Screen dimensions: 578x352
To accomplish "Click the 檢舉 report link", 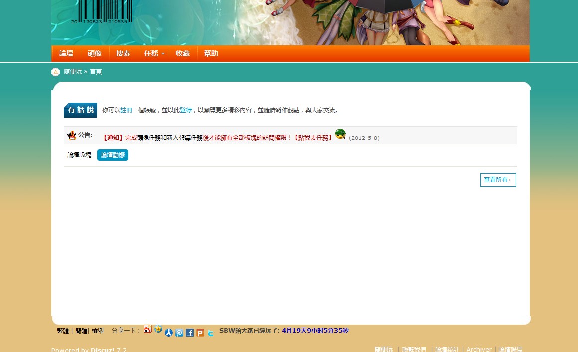I will [x=98, y=331].
